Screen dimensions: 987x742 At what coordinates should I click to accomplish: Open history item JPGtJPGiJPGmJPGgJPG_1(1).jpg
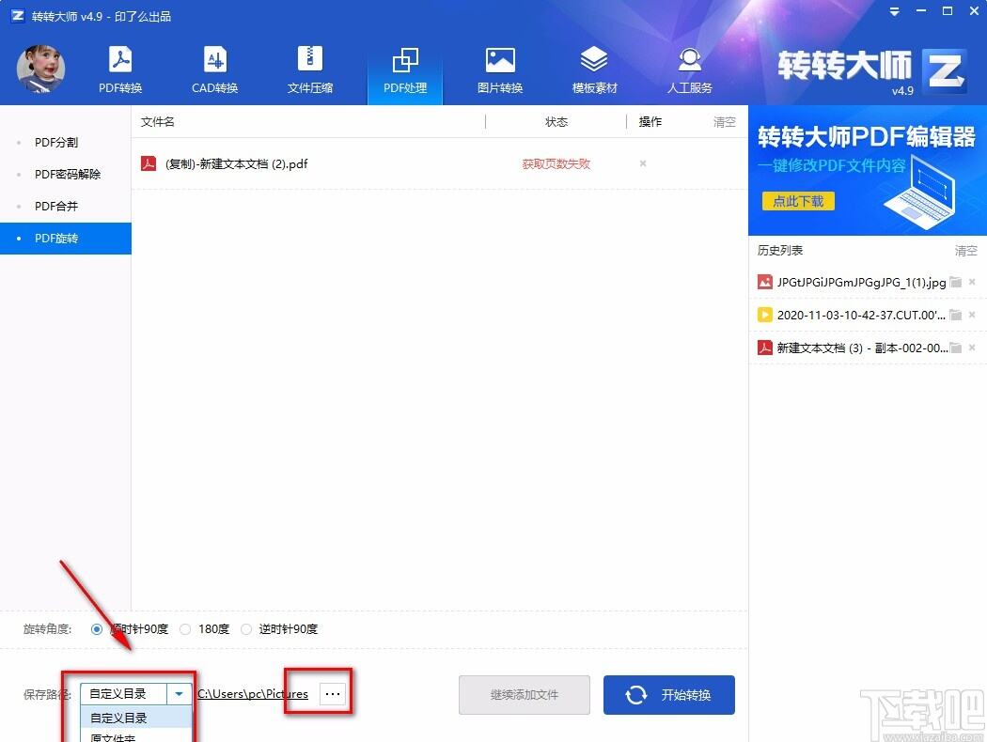(861, 283)
